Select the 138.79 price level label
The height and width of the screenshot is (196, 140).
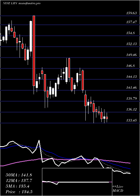coord(131,99)
